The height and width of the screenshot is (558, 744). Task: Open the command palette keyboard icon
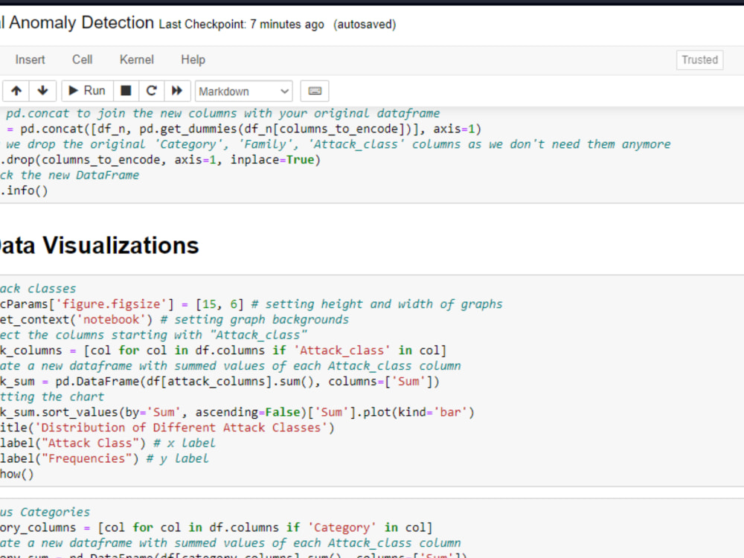[x=314, y=90]
